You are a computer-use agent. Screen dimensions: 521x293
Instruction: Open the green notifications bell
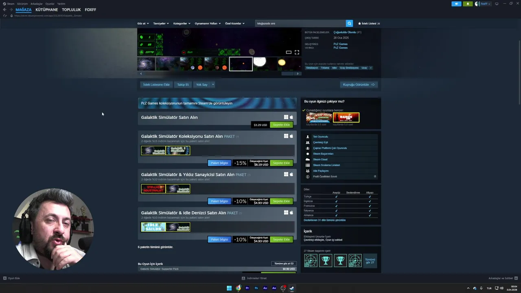pyautogui.click(x=468, y=4)
